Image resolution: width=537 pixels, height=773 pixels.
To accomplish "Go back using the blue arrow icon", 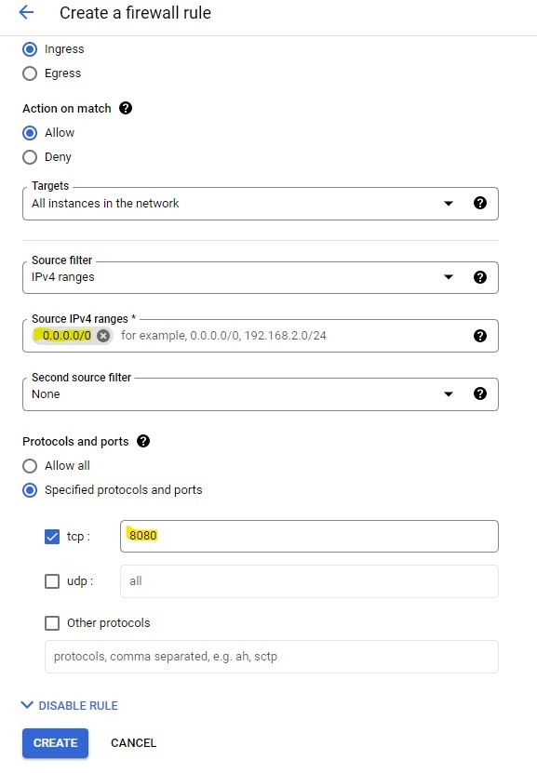I will click(26, 12).
